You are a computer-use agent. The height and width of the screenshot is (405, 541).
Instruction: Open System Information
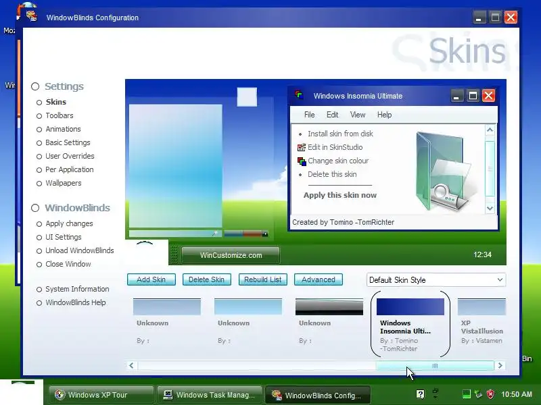[77, 290]
